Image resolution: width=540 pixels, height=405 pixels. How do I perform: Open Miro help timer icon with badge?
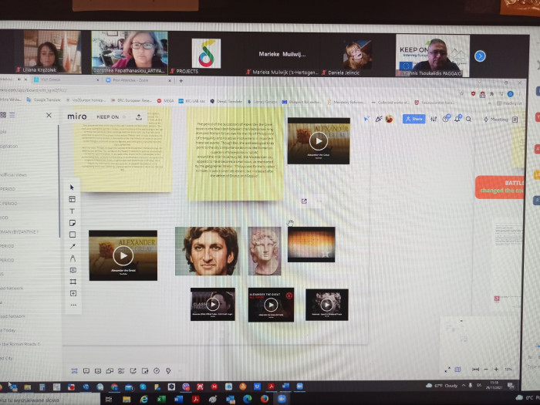pyautogui.click(x=446, y=119)
